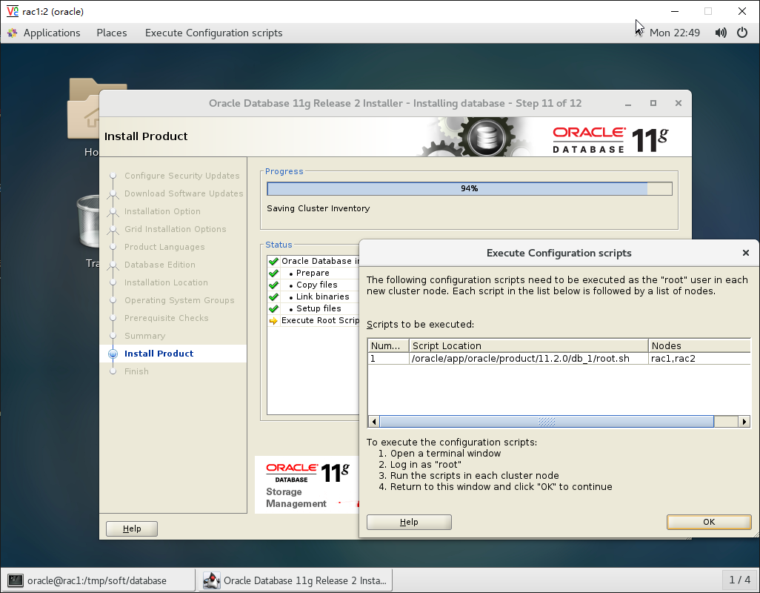Open the Applications menu

[52, 33]
